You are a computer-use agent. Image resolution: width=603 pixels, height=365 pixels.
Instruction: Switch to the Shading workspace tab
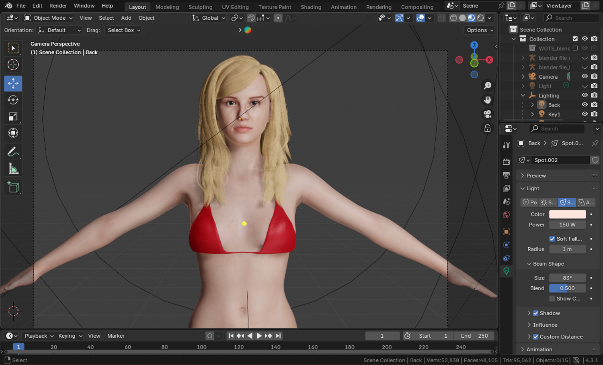coord(311,7)
